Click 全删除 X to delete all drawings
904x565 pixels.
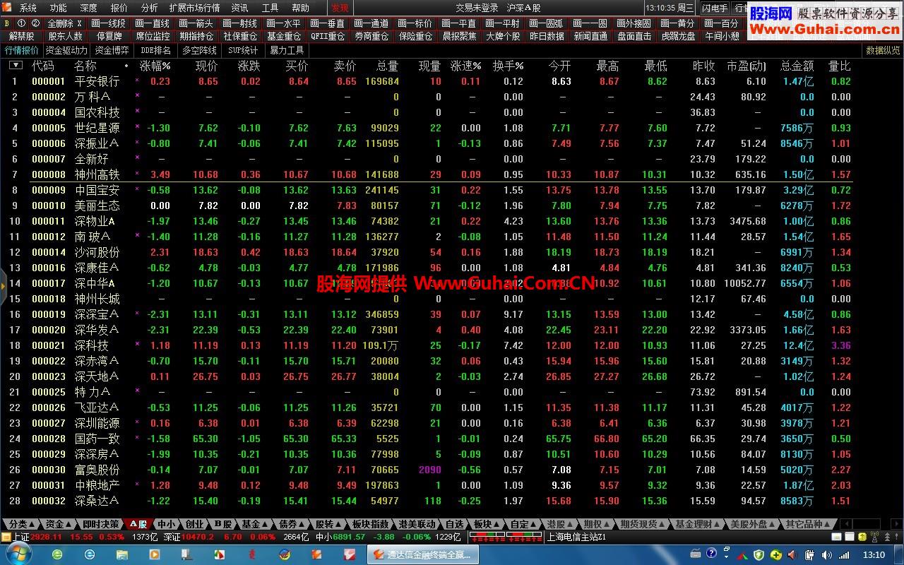pos(65,23)
